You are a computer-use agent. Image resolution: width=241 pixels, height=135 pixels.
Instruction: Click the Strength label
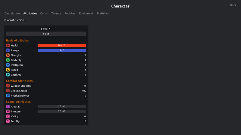(x=16, y=55)
